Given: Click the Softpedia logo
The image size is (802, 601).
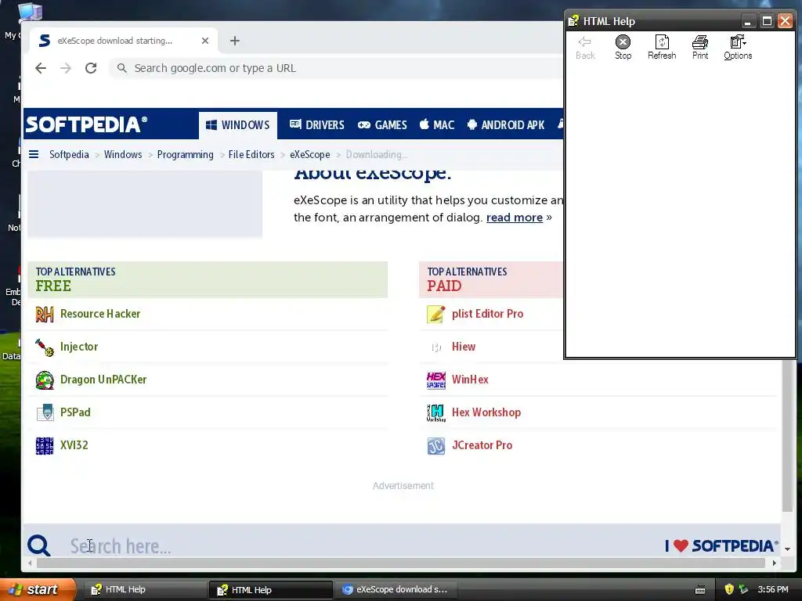Looking at the screenshot, I should (x=86, y=124).
